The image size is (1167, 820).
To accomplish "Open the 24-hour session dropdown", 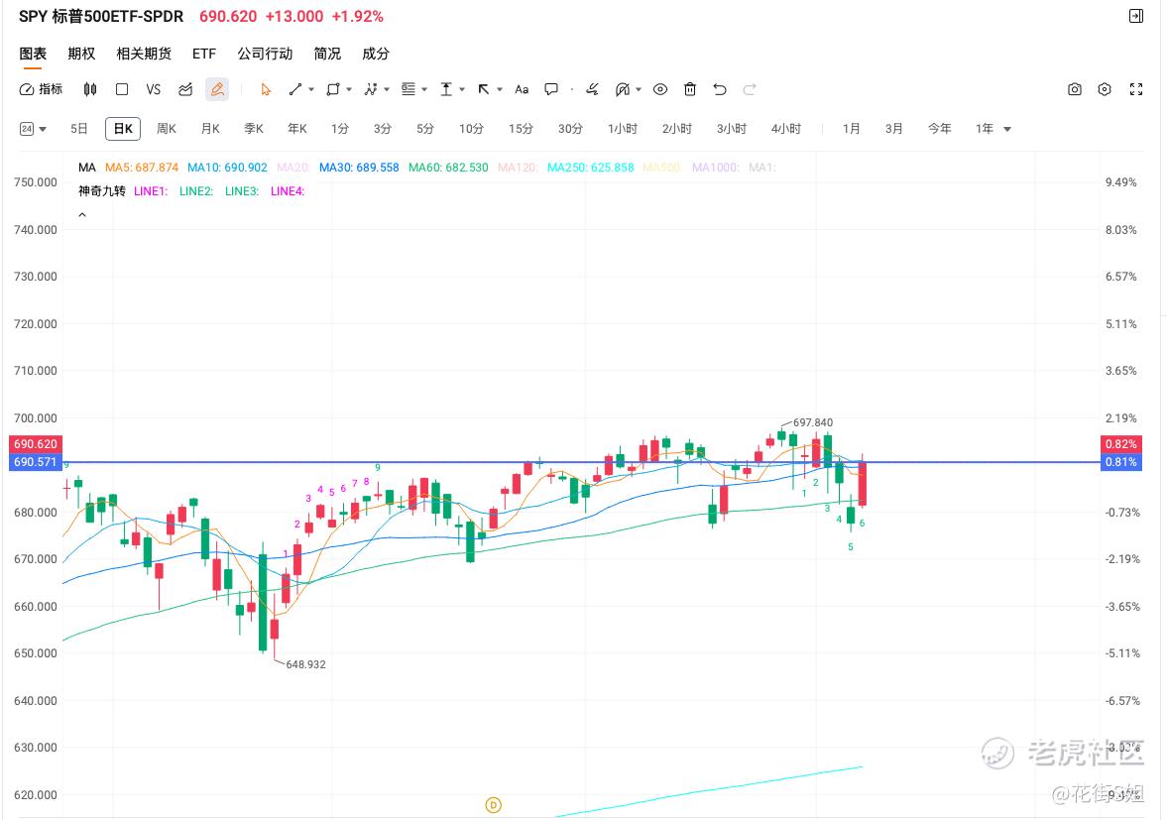I will point(33,129).
